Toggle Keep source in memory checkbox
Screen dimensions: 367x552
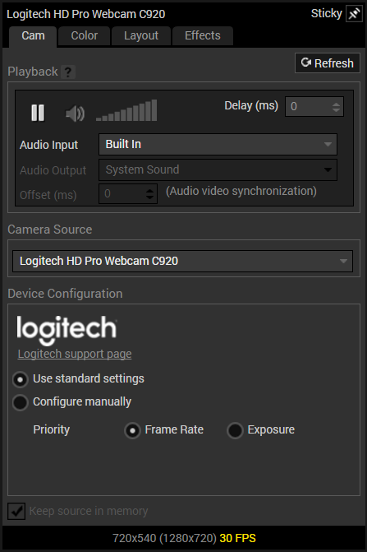[x=16, y=511]
